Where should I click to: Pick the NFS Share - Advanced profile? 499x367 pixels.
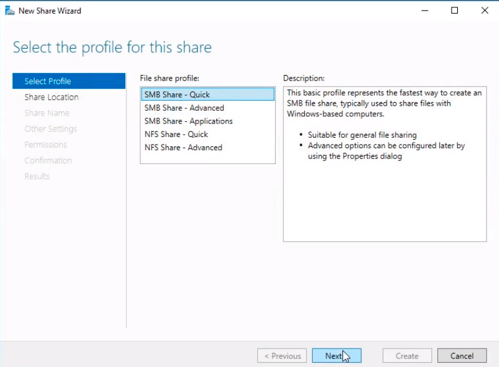(x=208, y=148)
